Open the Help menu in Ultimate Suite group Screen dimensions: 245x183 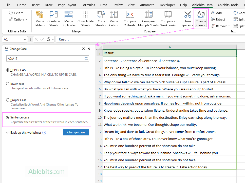(16, 13)
